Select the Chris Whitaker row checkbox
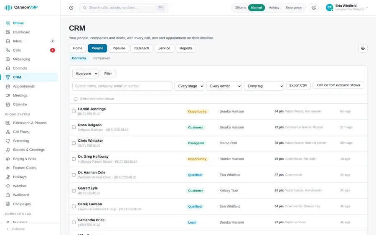 [74, 143]
